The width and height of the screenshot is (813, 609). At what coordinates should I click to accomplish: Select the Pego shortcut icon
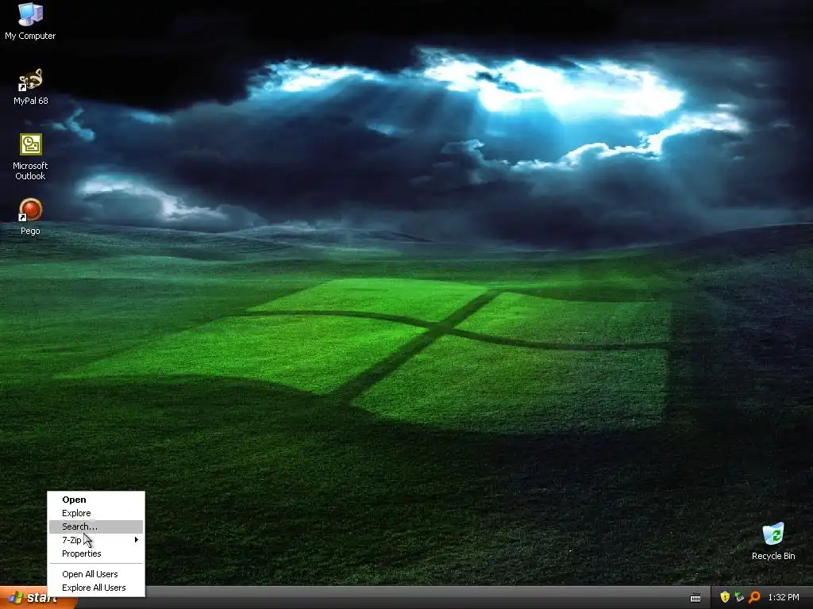31,216
